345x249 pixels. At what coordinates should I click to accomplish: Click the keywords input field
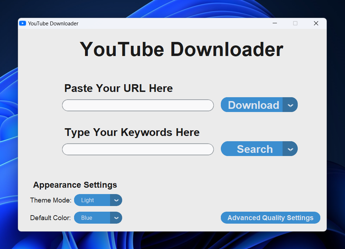138,149
